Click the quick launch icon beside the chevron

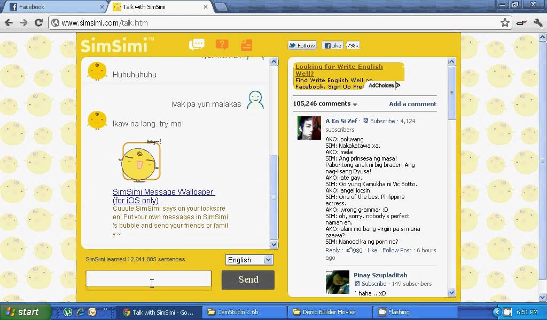coord(92,312)
